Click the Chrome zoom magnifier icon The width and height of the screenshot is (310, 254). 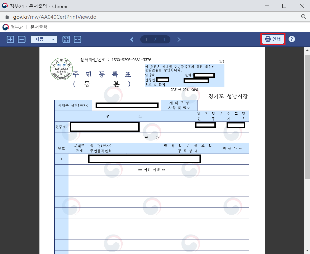click(304, 17)
